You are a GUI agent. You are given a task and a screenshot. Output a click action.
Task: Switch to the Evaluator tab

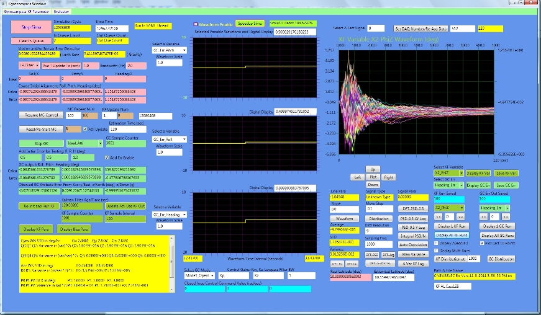coord(61,11)
